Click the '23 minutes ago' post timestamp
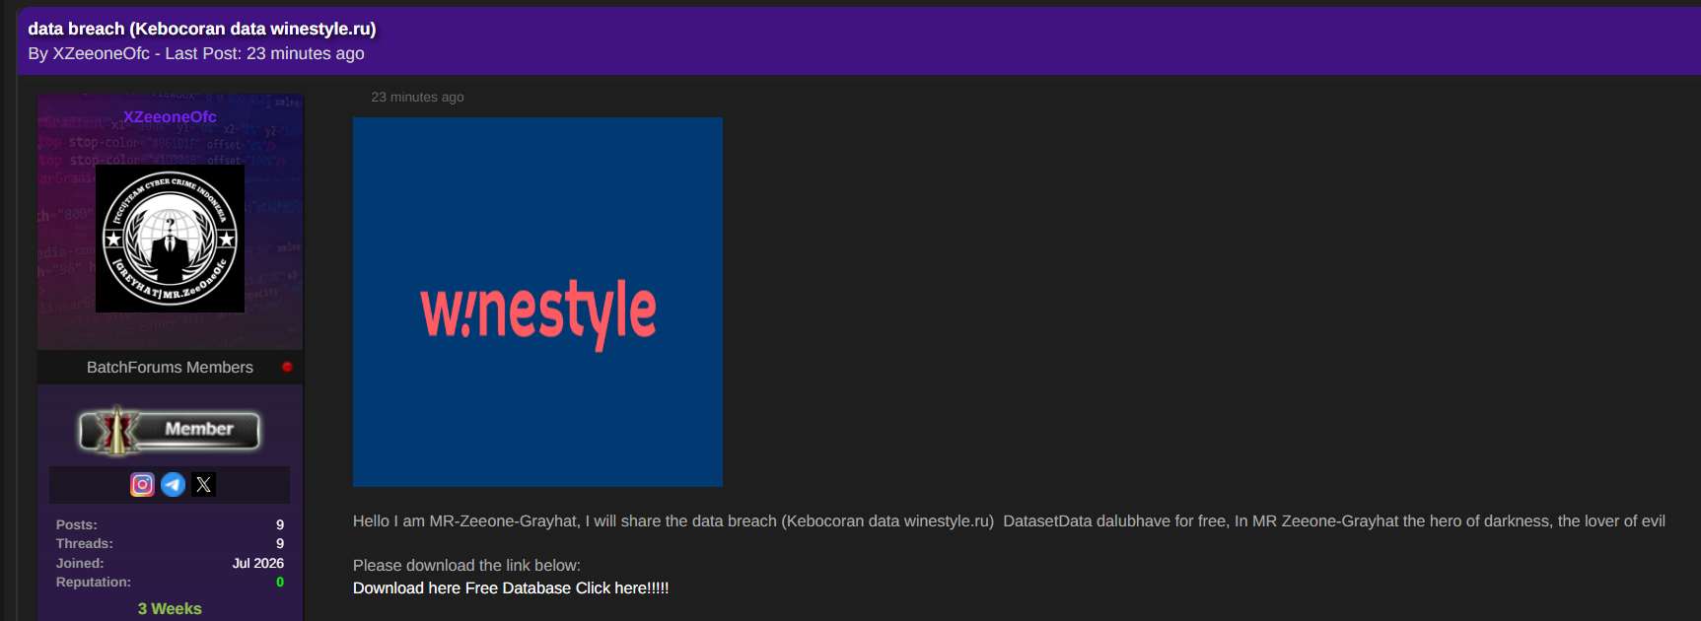Viewport: 1701px width, 621px height. click(417, 97)
